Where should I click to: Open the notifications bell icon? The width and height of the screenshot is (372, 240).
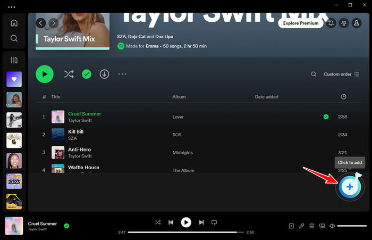(x=331, y=23)
